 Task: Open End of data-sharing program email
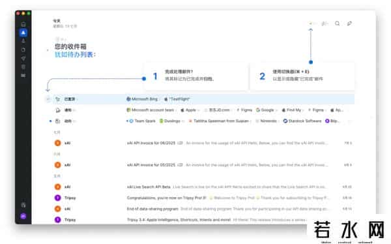[203, 209]
